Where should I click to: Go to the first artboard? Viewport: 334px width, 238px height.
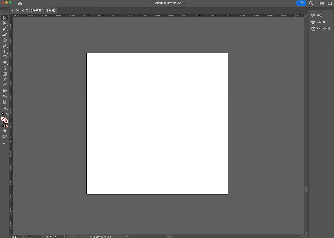[47, 237]
